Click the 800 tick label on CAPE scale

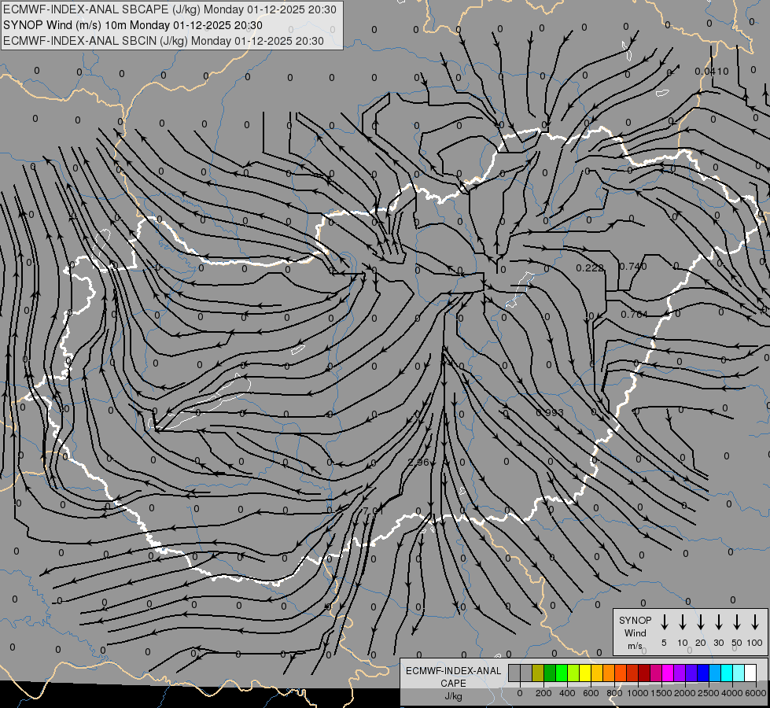[614, 693]
